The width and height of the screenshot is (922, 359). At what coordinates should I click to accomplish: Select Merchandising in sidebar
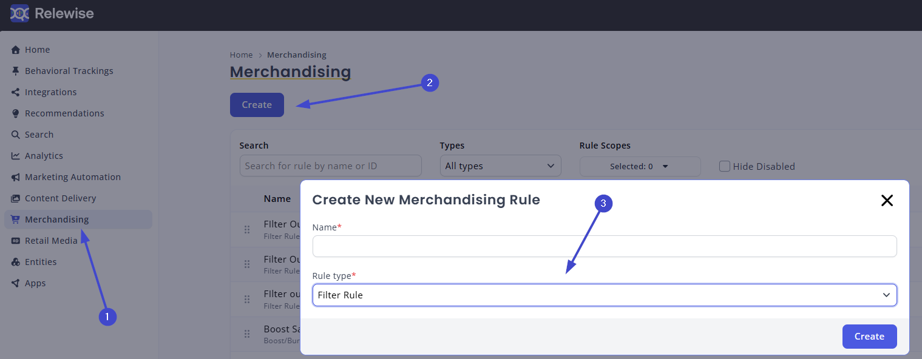pyautogui.click(x=78, y=220)
